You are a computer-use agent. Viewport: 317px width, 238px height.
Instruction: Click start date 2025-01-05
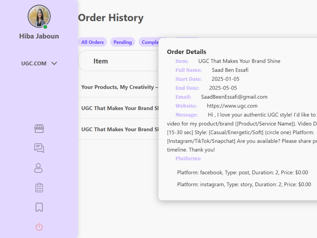pos(225,79)
